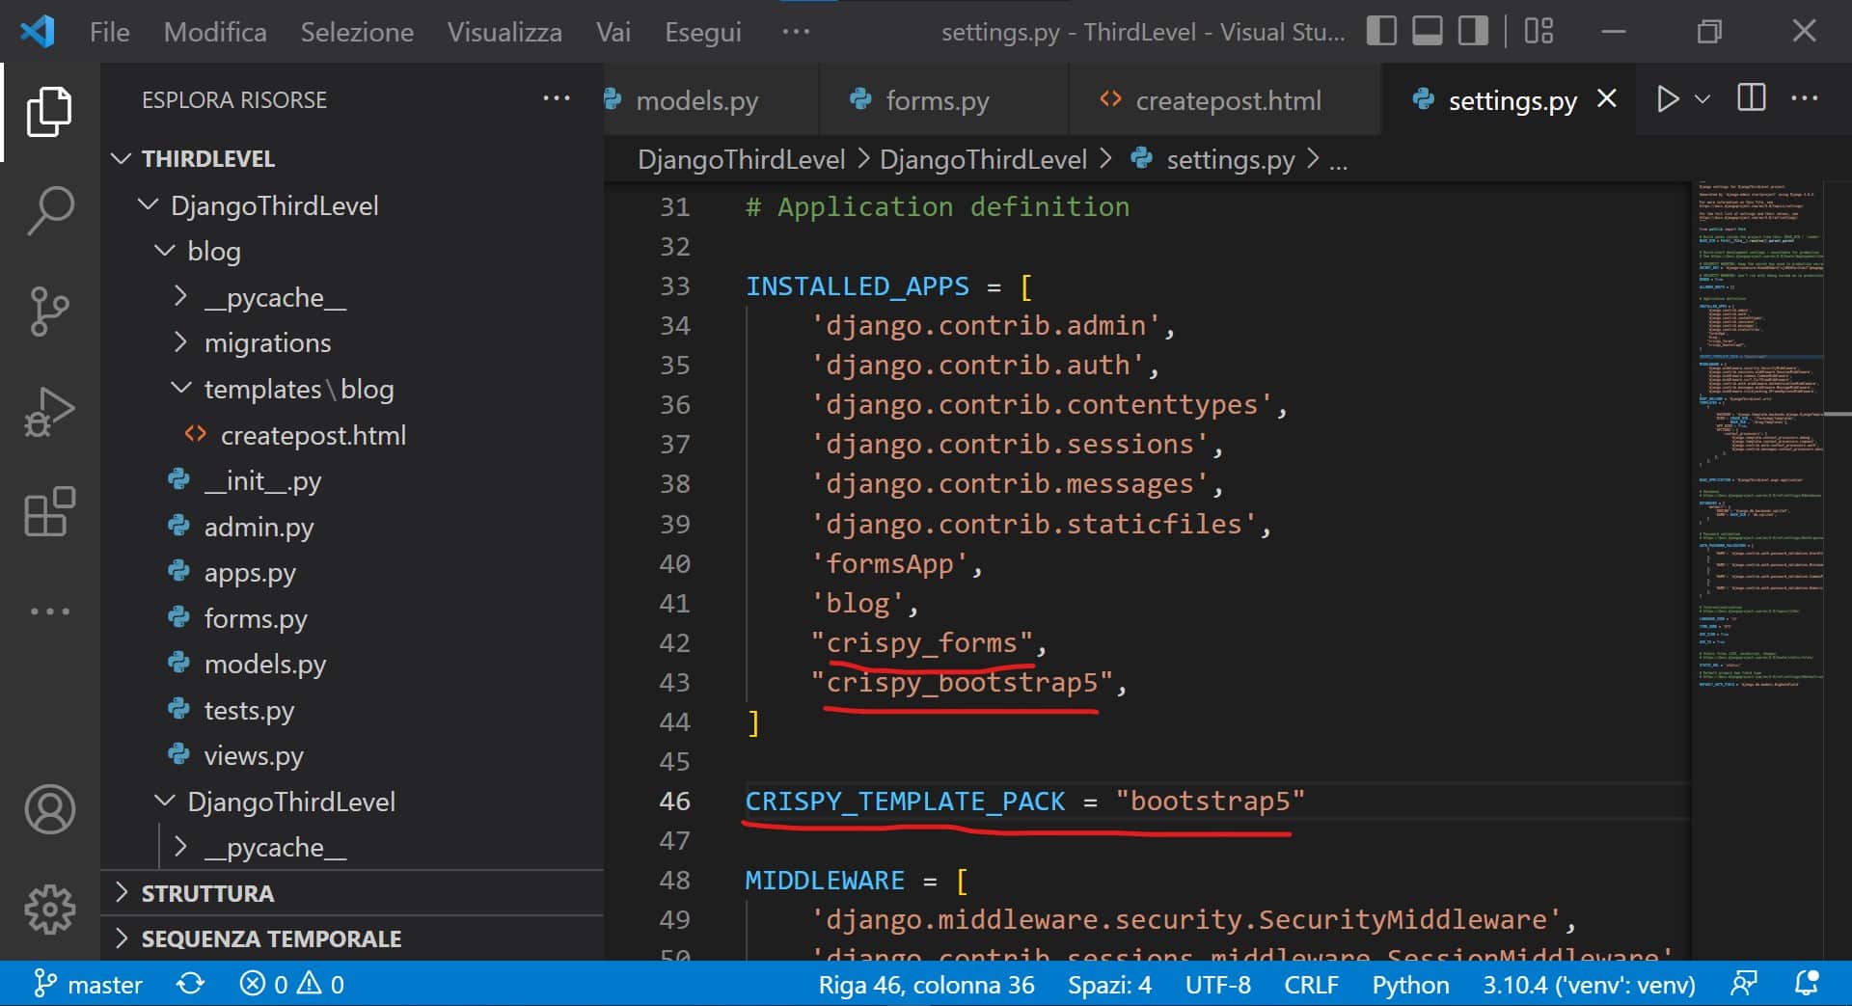Open the Selezione menu
This screenshot has width=1852, height=1006.
click(x=357, y=32)
